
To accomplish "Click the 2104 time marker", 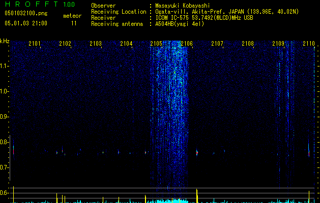I will (x=126, y=43).
